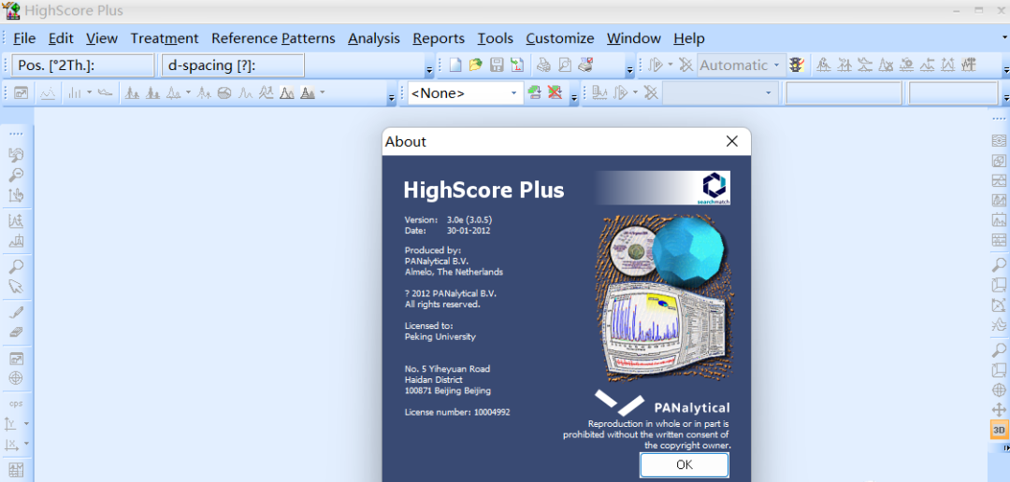
Task: Open the Customize menu
Action: (560, 38)
